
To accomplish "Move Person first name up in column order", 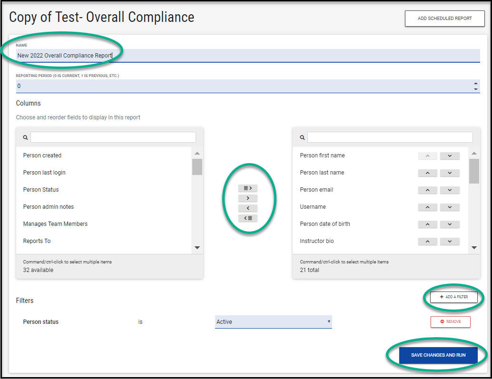I will pyautogui.click(x=427, y=155).
